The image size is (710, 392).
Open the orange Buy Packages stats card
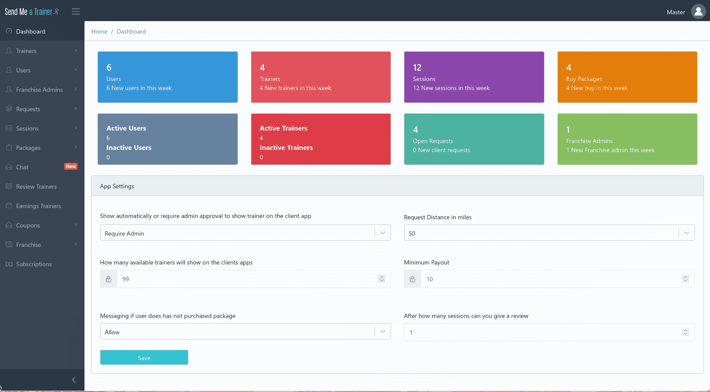point(627,77)
